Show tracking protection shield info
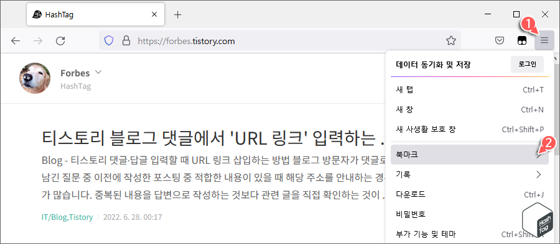The height and width of the screenshot is (244, 560). (x=108, y=40)
